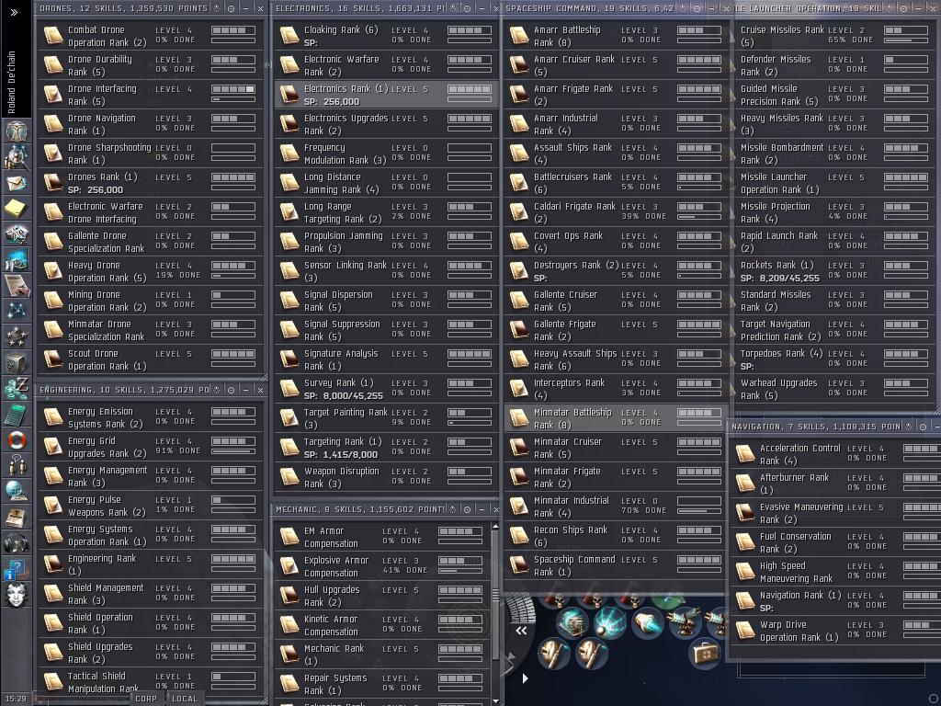Select the Amarr Battleship Rank (8) skill
Viewport: 941px width, 706px height.
click(x=615, y=36)
